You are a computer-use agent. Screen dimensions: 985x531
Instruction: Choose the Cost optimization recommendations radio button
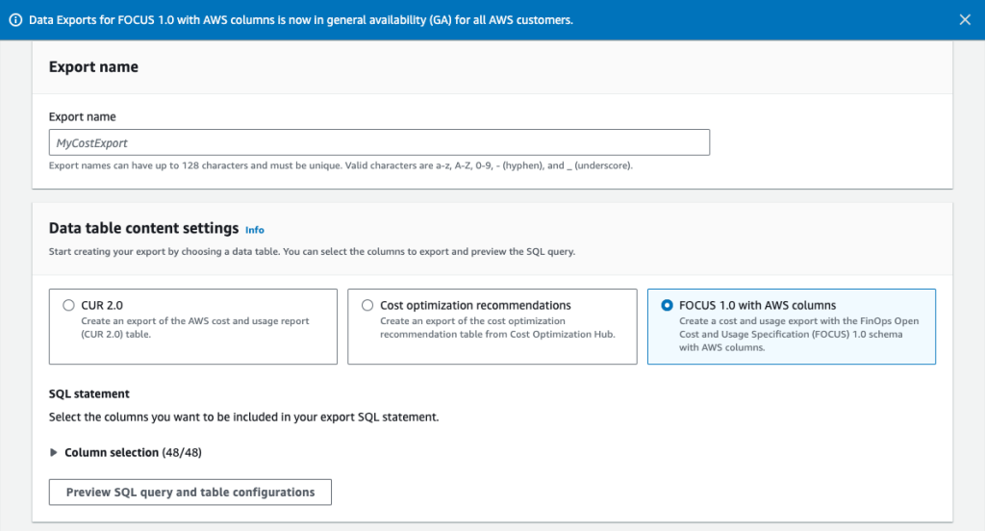tap(367, 306)
